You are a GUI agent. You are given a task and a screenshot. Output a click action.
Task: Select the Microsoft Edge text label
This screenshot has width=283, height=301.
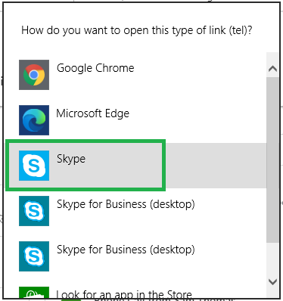pyautogui.click(x=92, y=113)
